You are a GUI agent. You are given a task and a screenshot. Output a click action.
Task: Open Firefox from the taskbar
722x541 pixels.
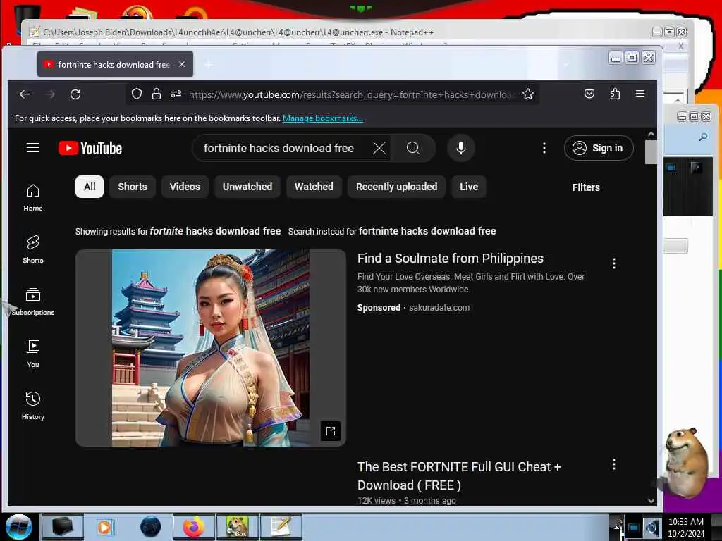[193, 527]
